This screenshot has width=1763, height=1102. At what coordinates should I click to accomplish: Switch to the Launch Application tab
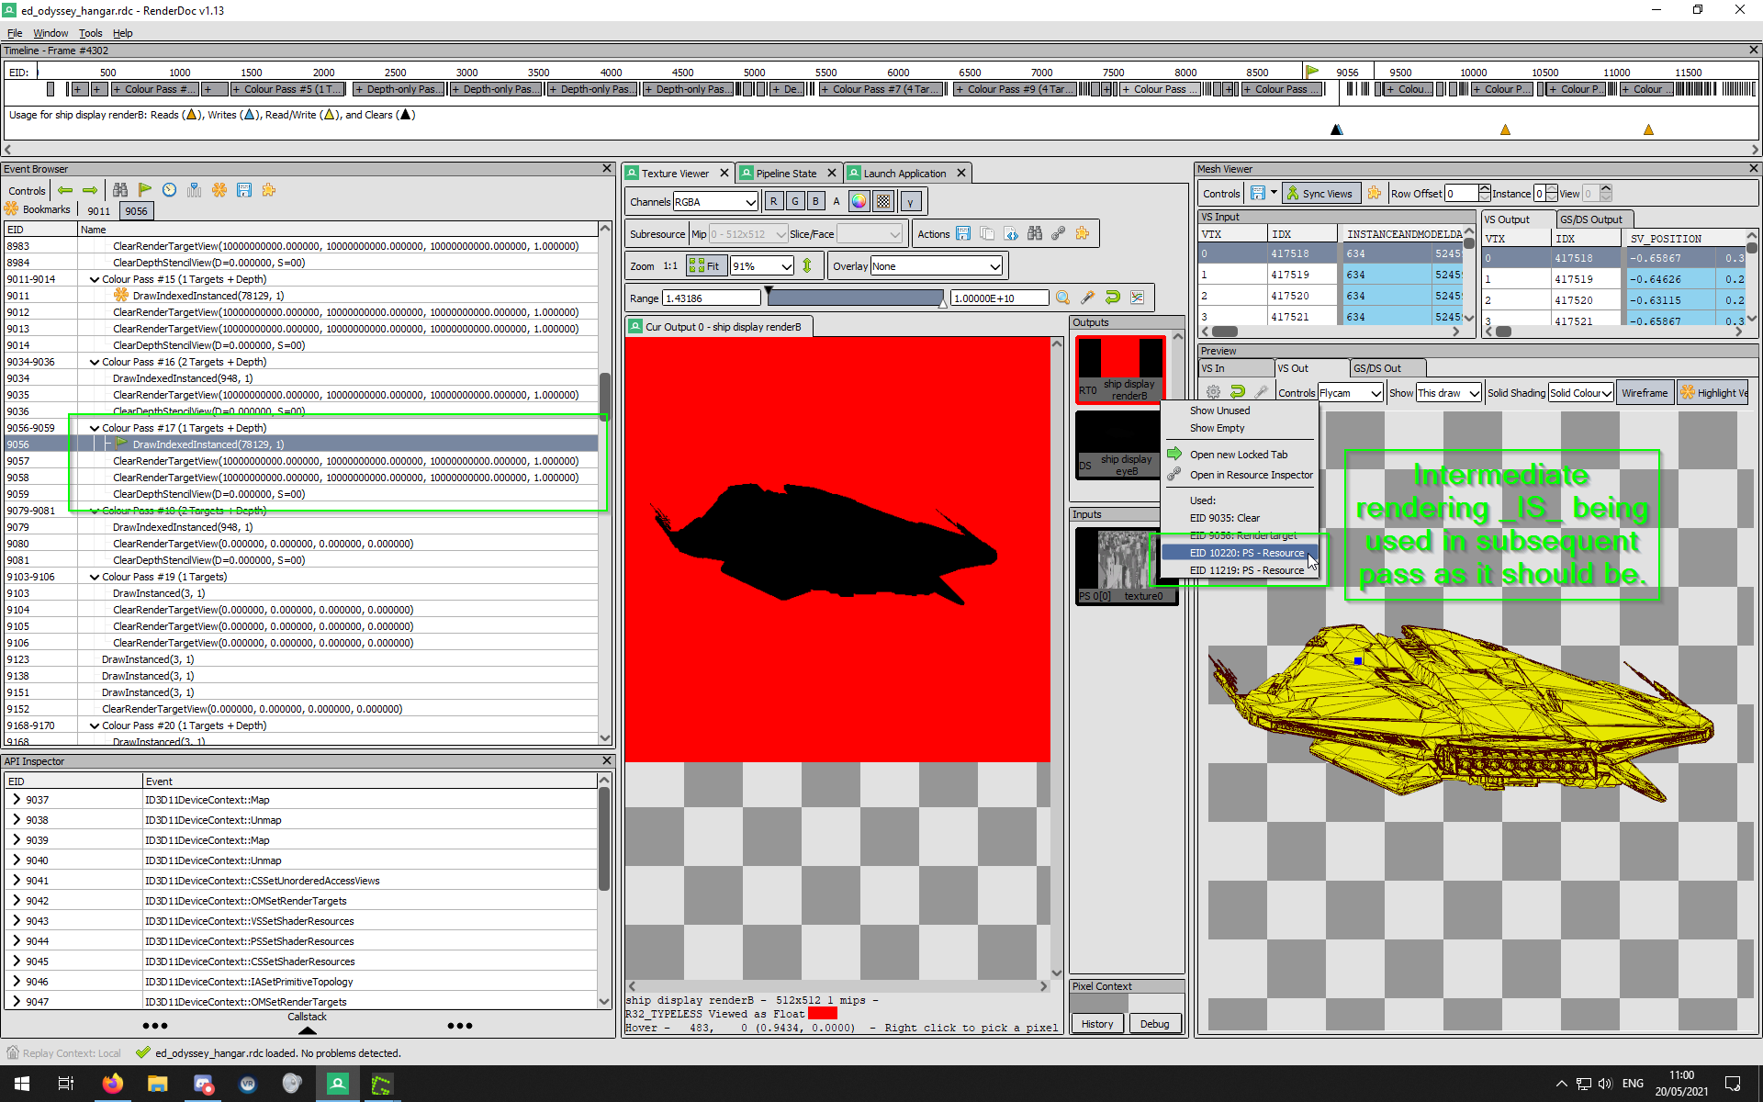904,173
